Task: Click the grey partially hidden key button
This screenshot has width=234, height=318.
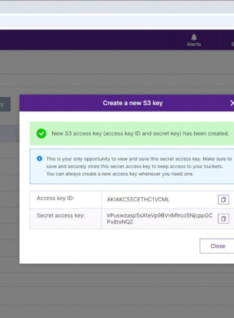Action: (5, 104)
